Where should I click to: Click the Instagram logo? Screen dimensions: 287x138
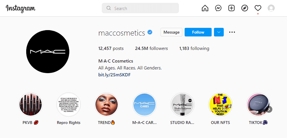20,9
